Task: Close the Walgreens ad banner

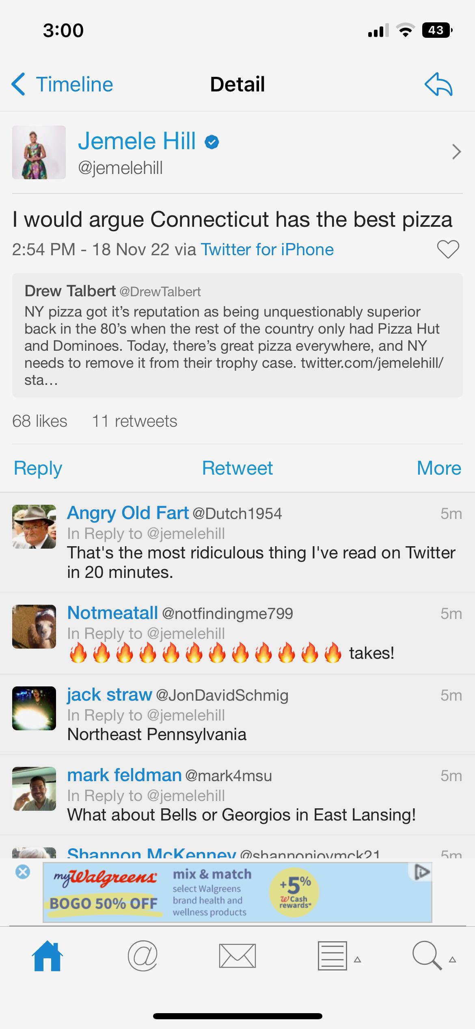Action: click(x=23, y=872)
